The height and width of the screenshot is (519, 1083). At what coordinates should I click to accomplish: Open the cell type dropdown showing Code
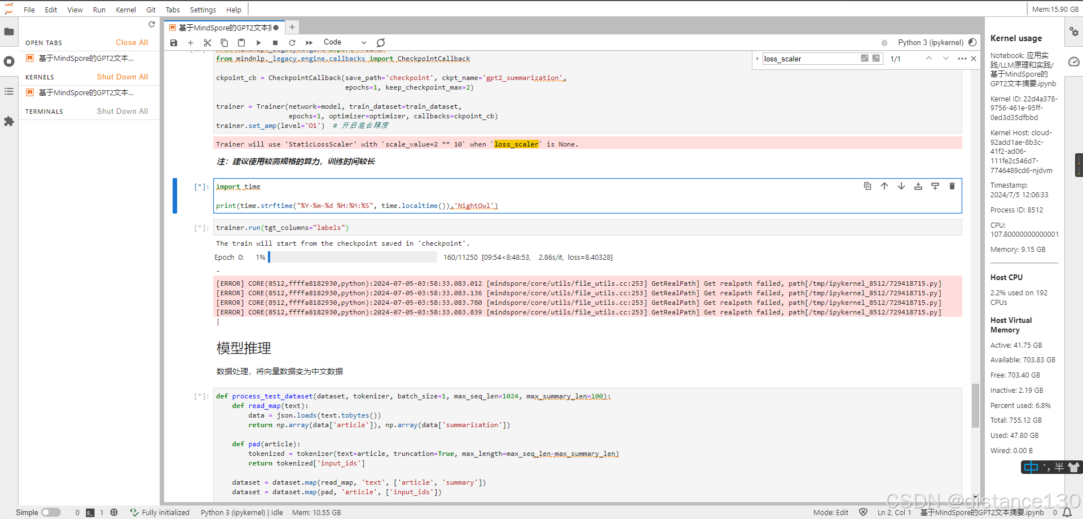pyautogui.click(x=345, y=42)
